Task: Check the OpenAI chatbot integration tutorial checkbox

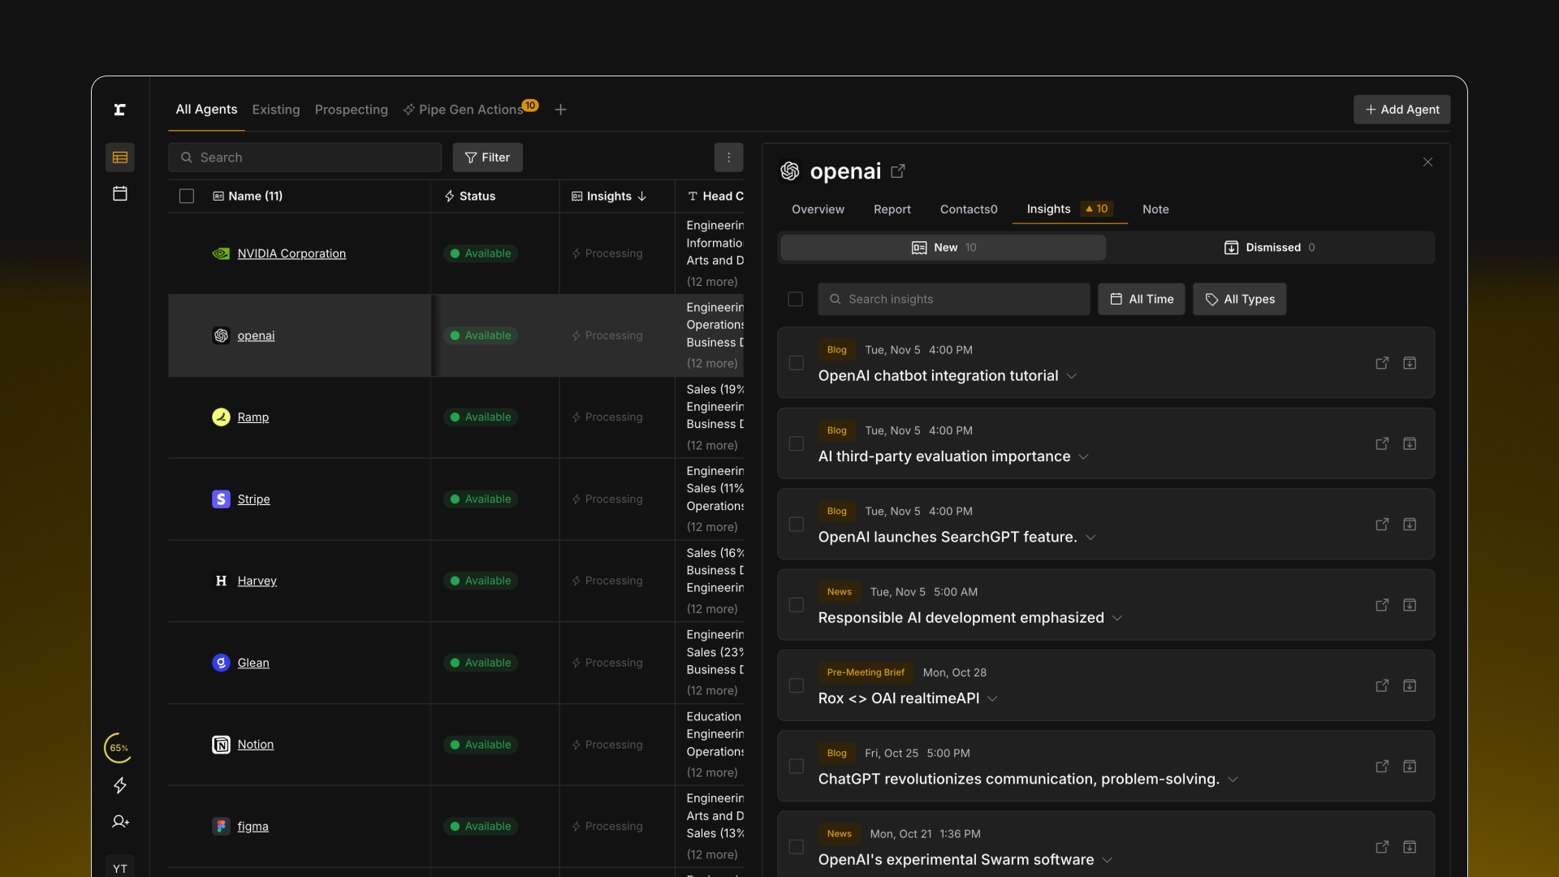Action: (797, 363)
